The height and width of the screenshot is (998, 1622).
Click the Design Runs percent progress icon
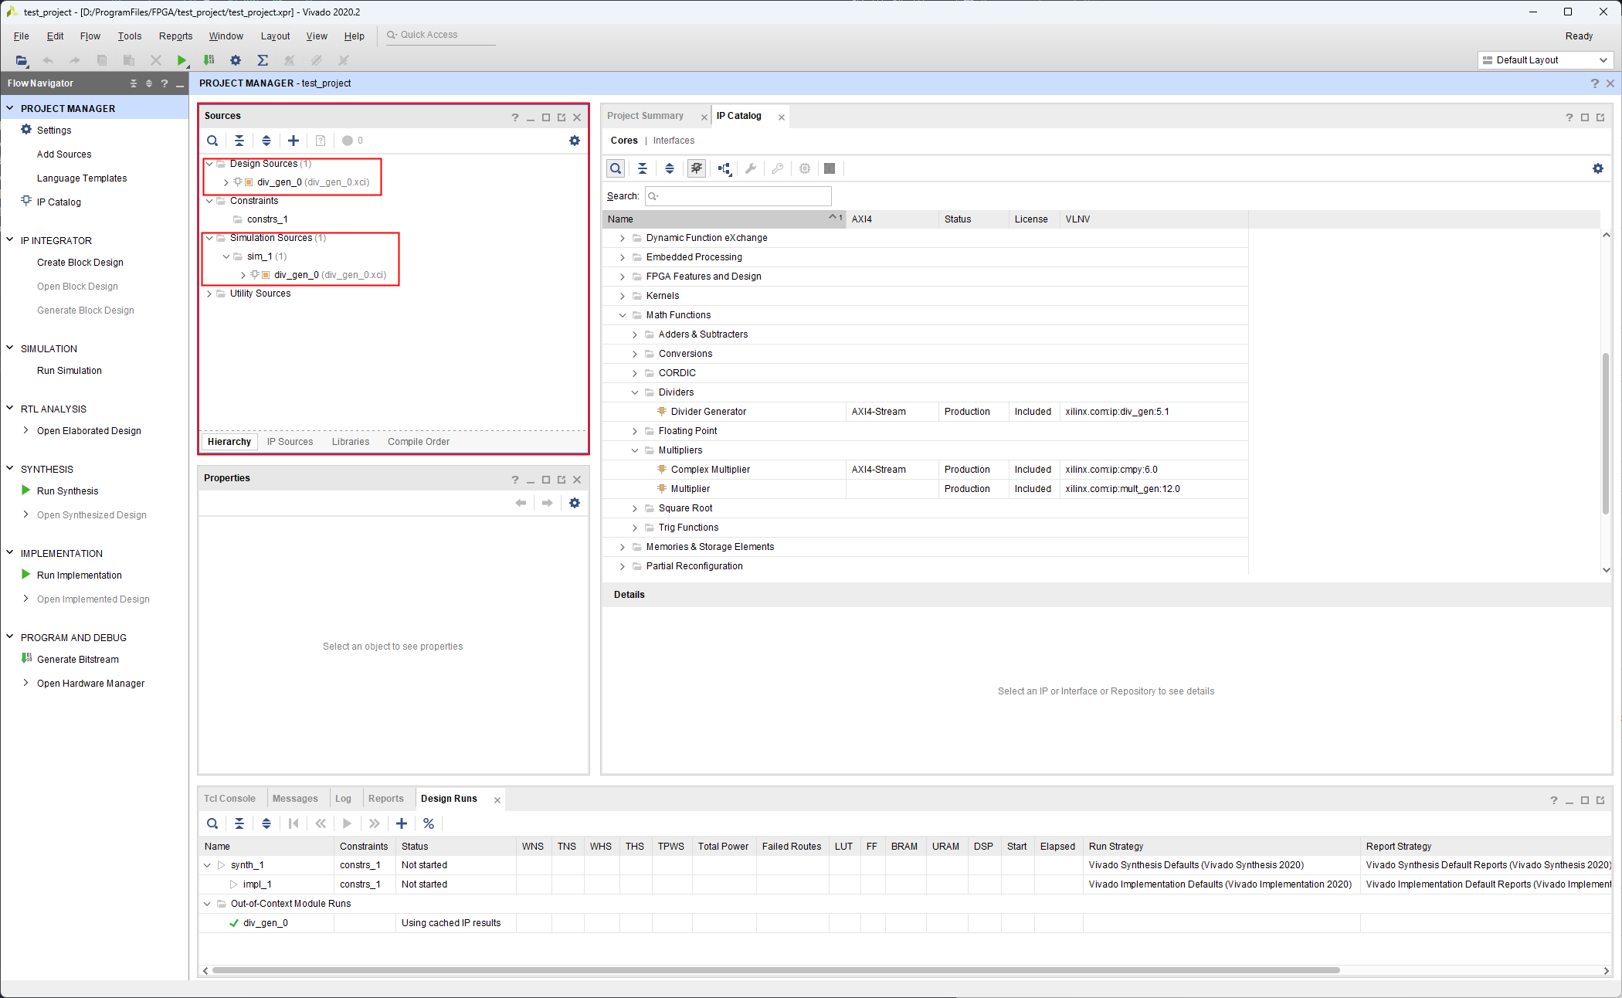pos(429,823)
